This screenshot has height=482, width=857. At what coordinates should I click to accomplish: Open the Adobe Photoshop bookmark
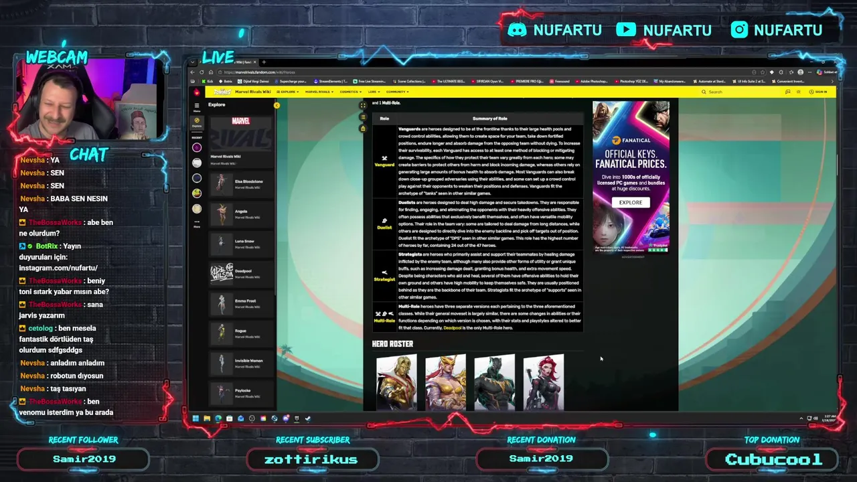[x=591, y=82]
